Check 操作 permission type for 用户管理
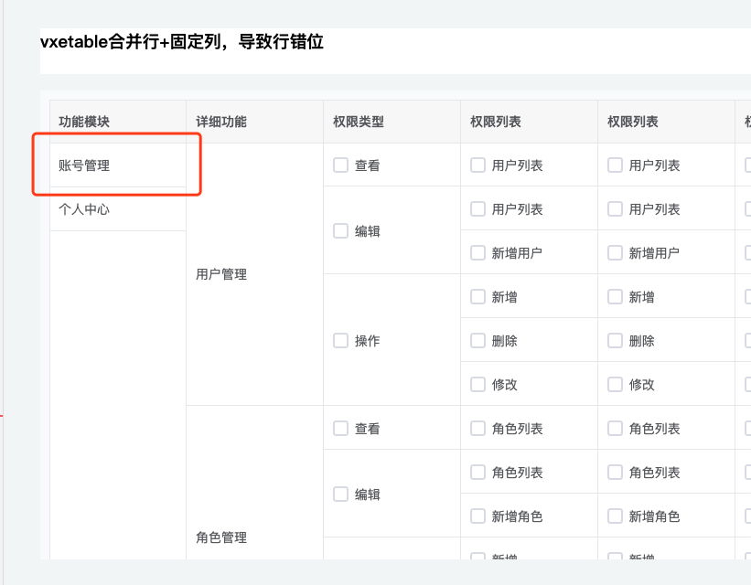The height and width of the screenshot is (585, 751). tap(340, 340)
